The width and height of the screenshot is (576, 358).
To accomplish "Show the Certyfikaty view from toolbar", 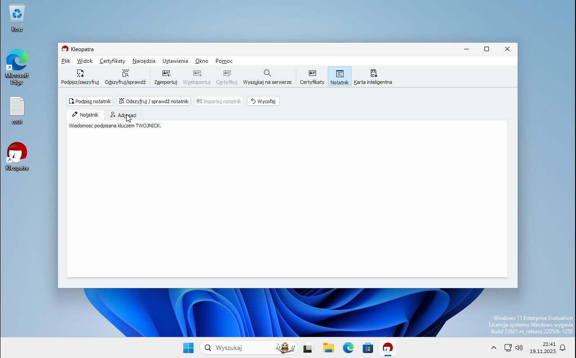I will coord(312,77).
